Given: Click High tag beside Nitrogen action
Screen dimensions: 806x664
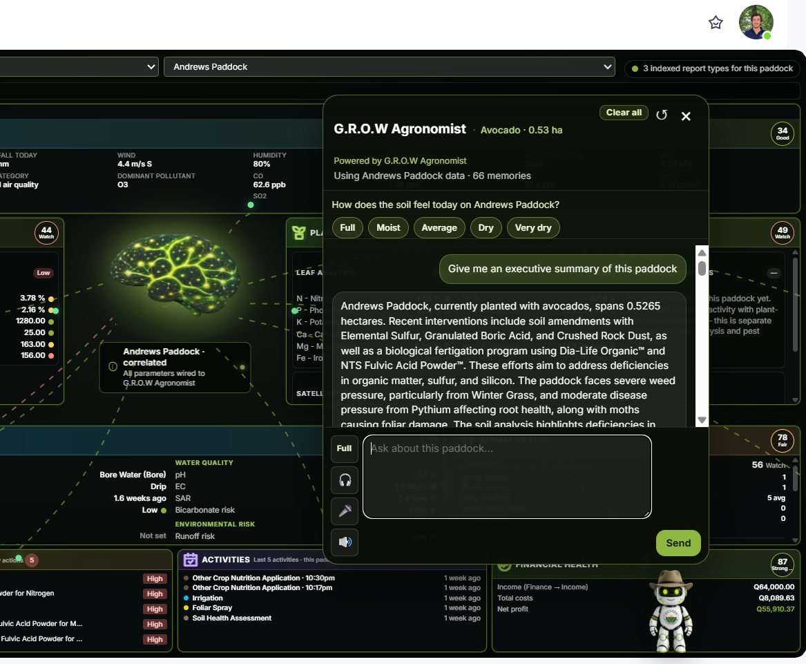Looking at the screenshot, I should click(x=155, y=594).
